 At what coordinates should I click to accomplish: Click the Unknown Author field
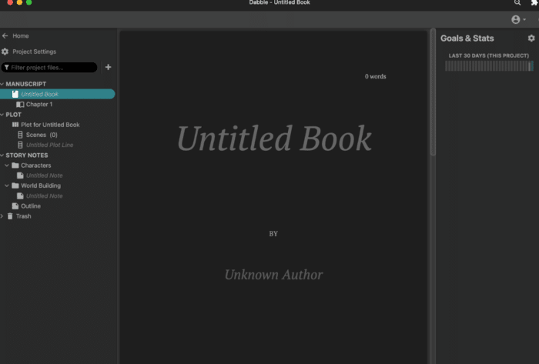273,275
